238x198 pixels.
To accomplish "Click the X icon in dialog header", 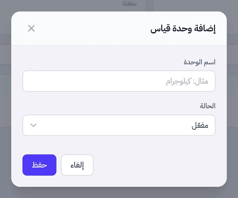I will 32,28.
